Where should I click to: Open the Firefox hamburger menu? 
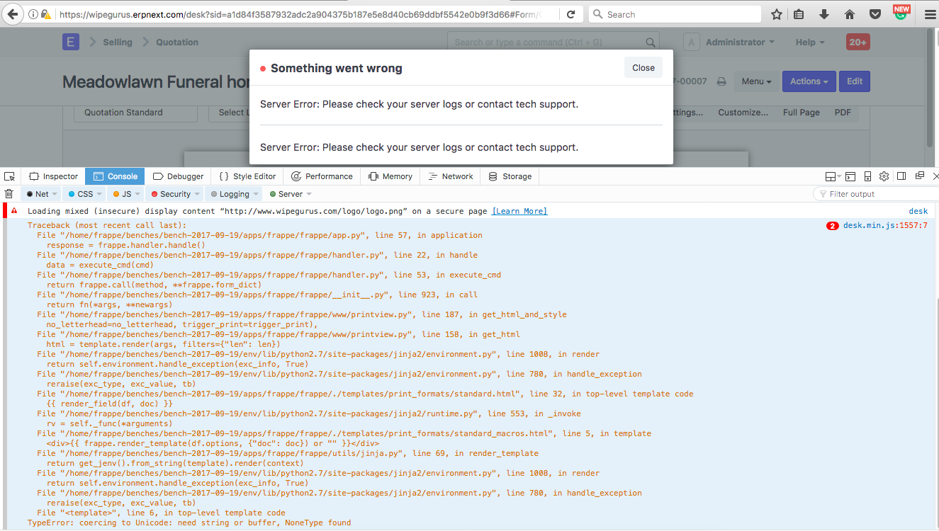point(930,14)
